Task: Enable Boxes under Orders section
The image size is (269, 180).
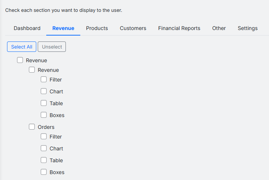Action: tap(44, 172)
